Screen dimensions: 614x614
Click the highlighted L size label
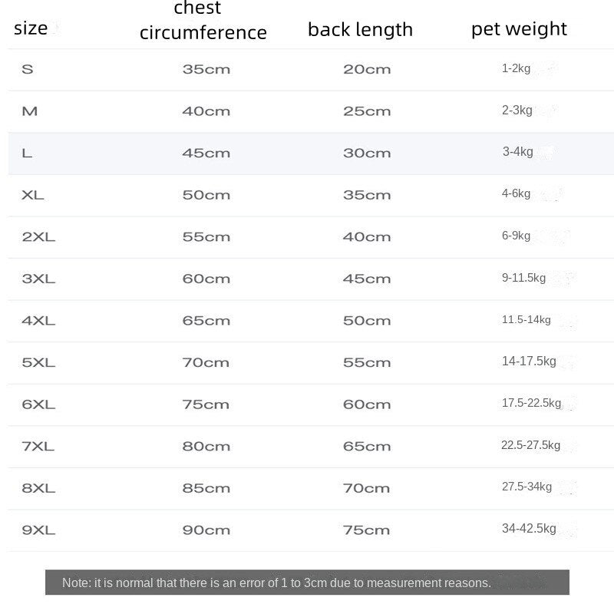(x=28, y=153)
